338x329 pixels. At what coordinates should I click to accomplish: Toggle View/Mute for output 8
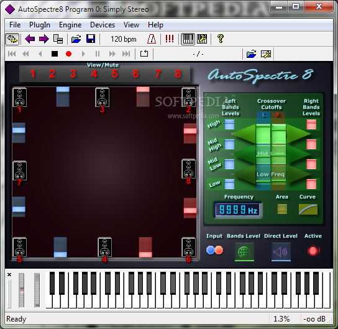(178, 74)
